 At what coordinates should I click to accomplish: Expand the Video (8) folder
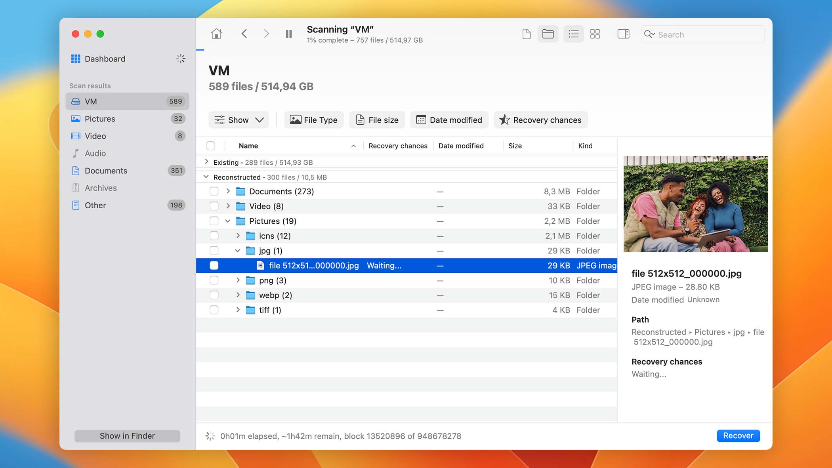(228, 206)
